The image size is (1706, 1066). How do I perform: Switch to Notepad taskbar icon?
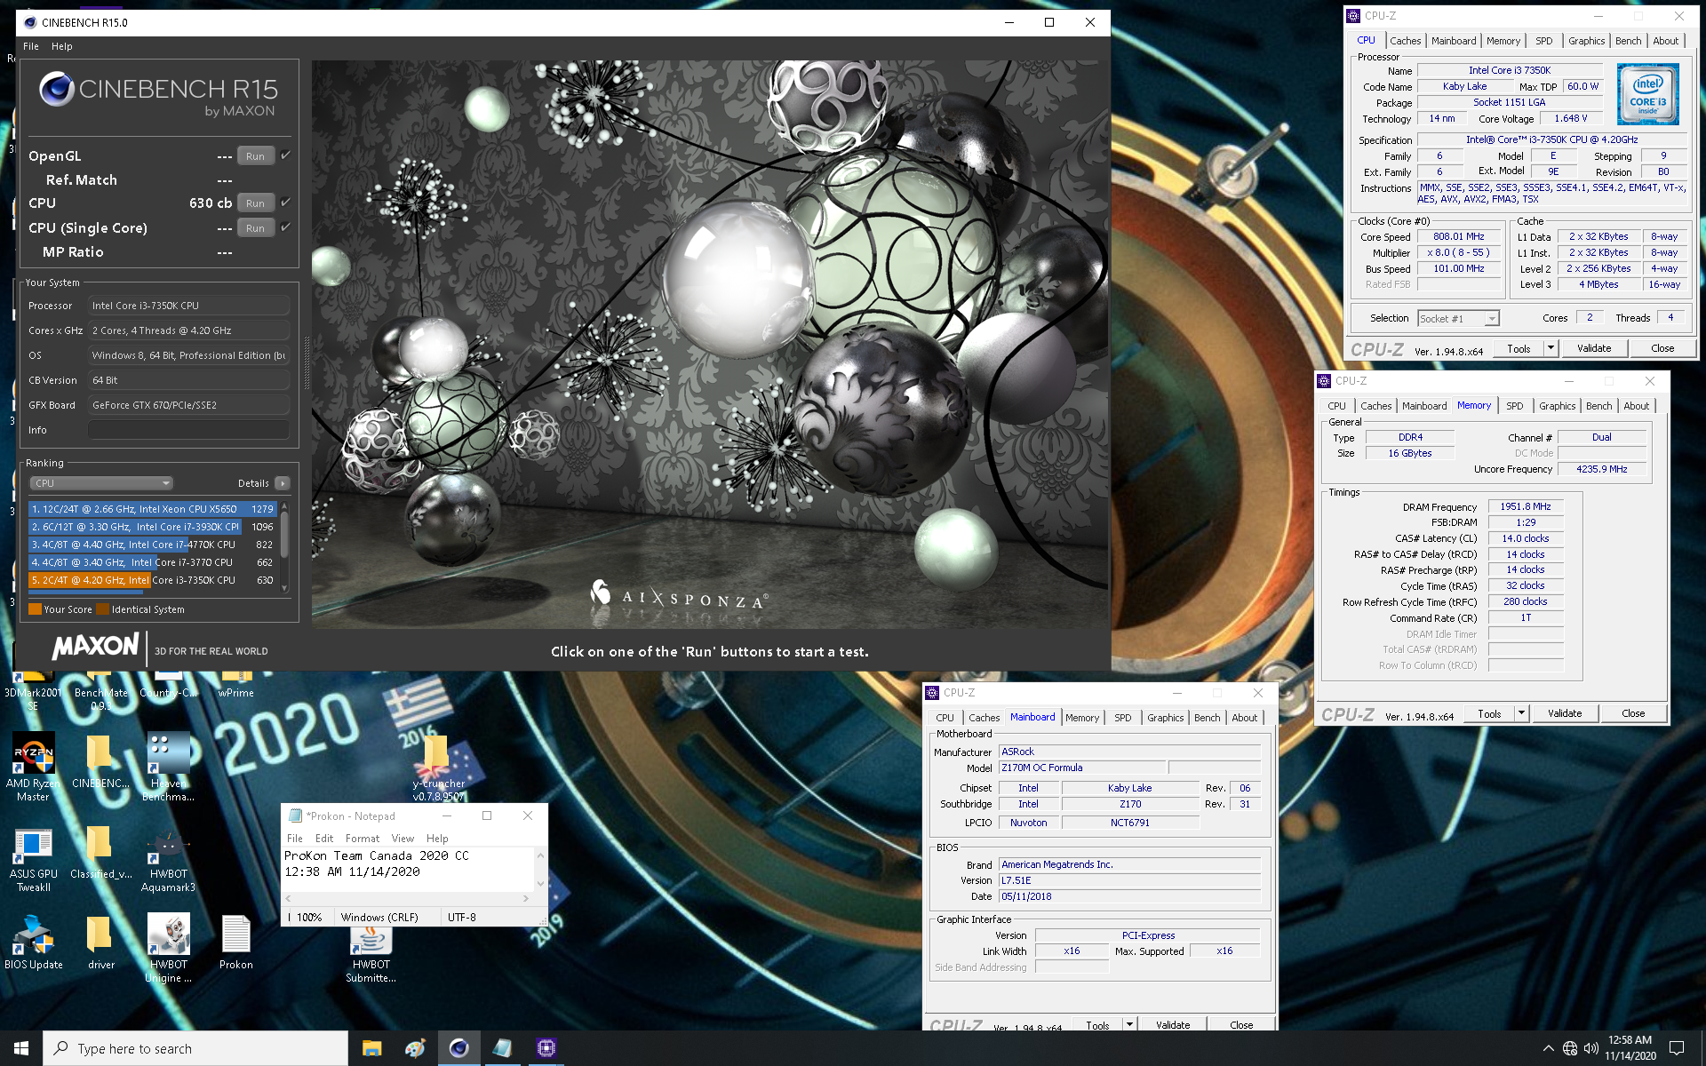coord(502,1048)
